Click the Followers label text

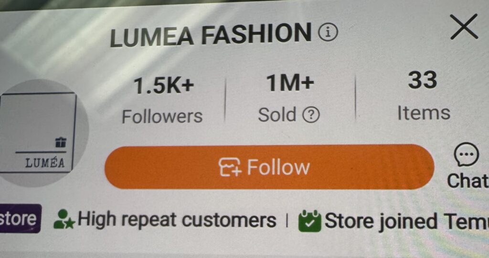[162, 116]
